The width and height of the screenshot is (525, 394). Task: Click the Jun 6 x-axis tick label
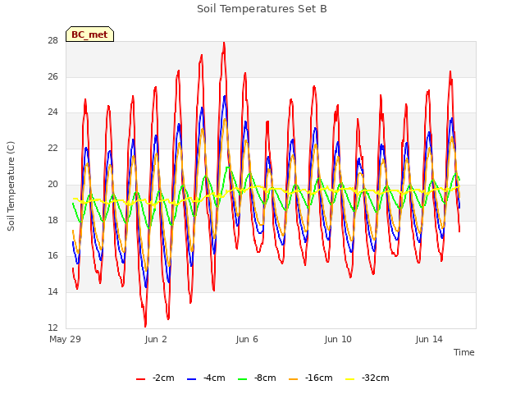[x=247, y=339]
